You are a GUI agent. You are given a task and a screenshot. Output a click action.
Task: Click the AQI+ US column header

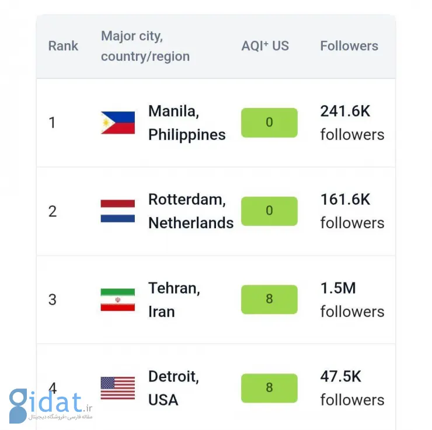pyautogui.click(x=265, y=46)
